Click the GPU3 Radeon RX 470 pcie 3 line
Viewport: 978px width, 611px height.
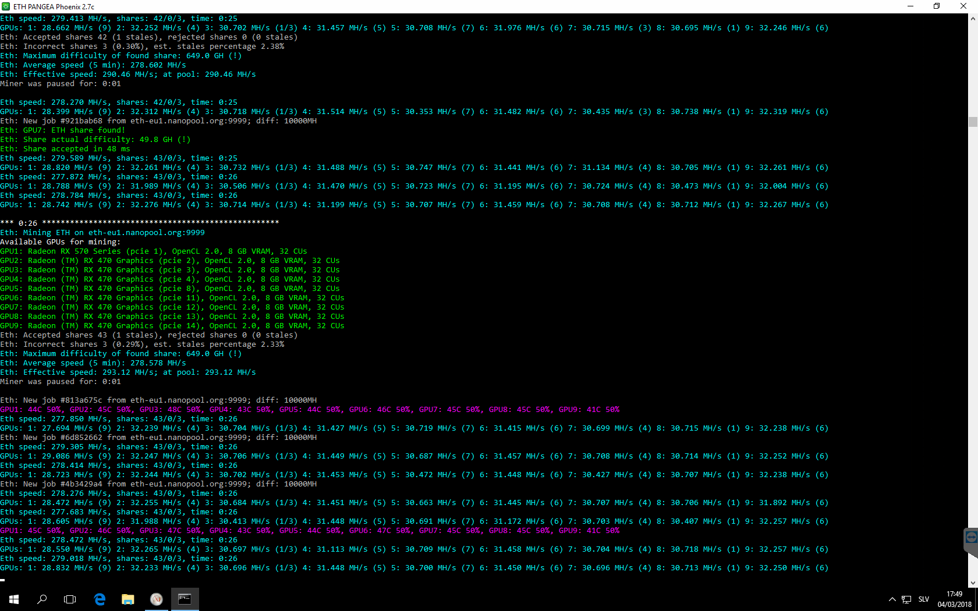click(x=170, y=270)
